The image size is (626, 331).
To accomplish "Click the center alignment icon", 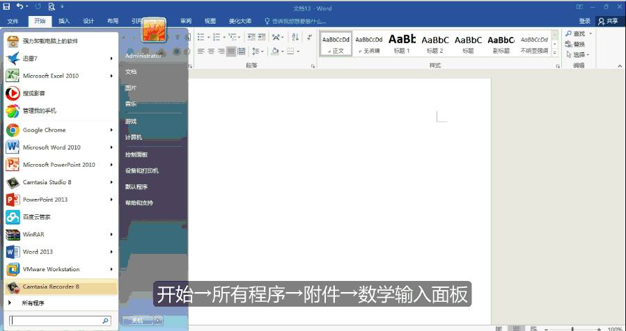I will coord(211,51).
